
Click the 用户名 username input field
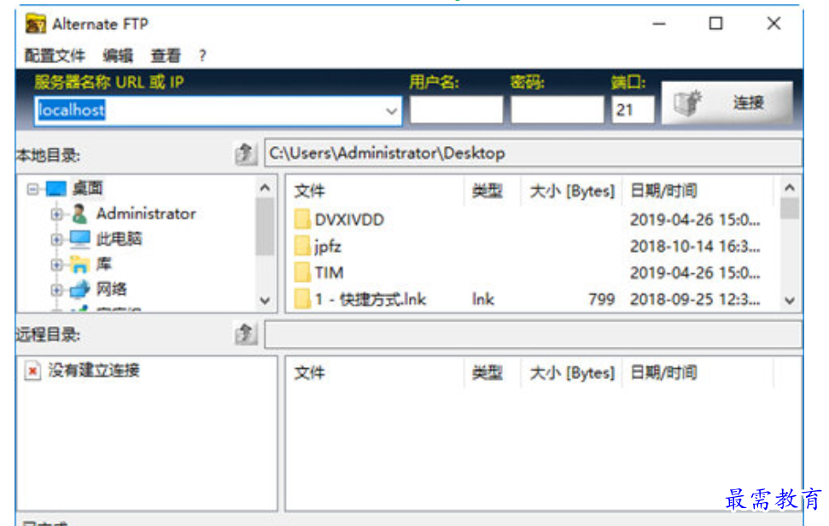coord(456,109)
